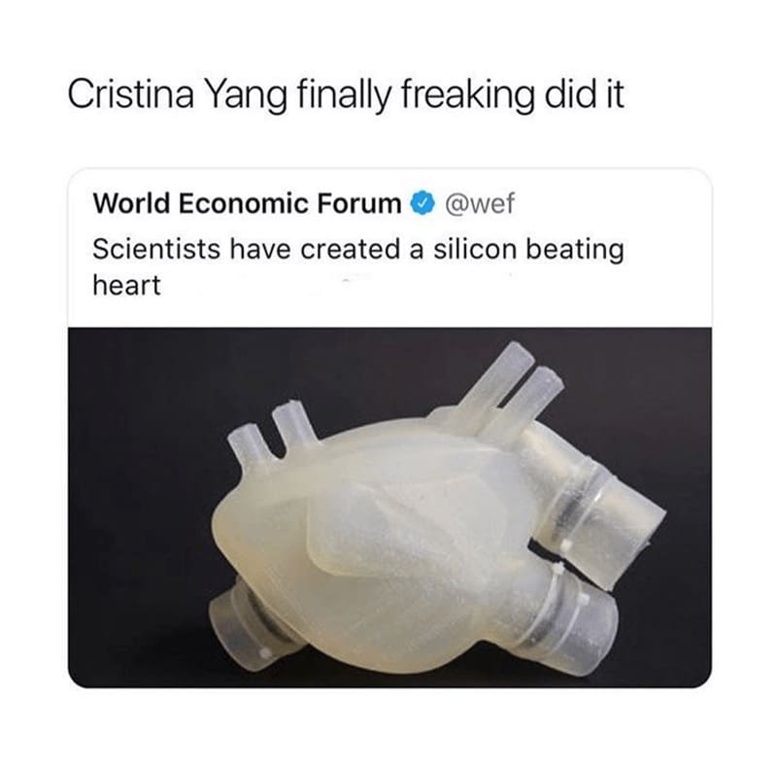Click the two tall angled tubes at upper right
The image size is (777, 770).
click(x=511, y=384)
